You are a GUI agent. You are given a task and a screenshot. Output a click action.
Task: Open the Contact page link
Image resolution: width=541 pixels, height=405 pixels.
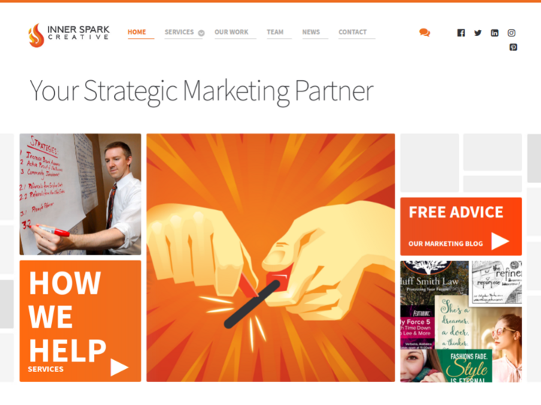[x=352, y=32]
